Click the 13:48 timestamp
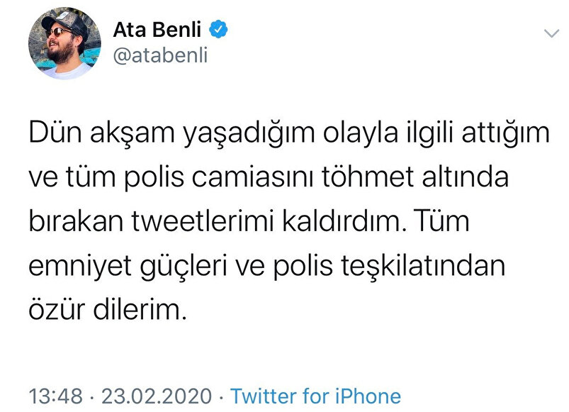This screenshot has height=412, width=569. coord(53,395)
